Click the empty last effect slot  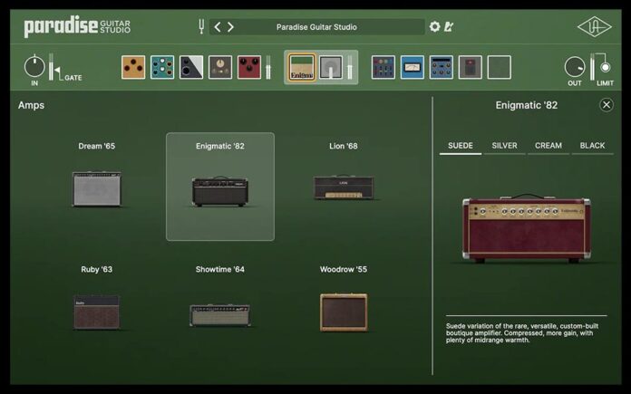(x=500, y=67)
